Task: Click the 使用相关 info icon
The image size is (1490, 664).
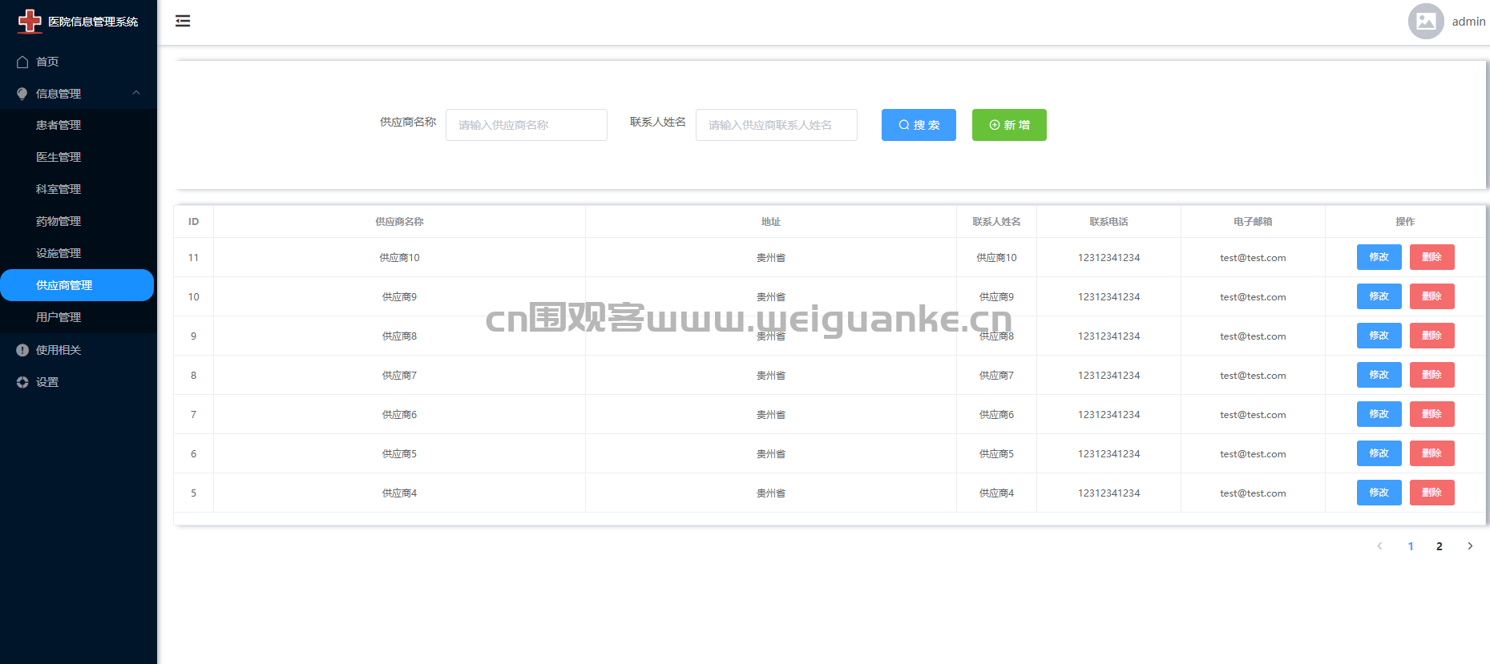Action: [22, 350]
